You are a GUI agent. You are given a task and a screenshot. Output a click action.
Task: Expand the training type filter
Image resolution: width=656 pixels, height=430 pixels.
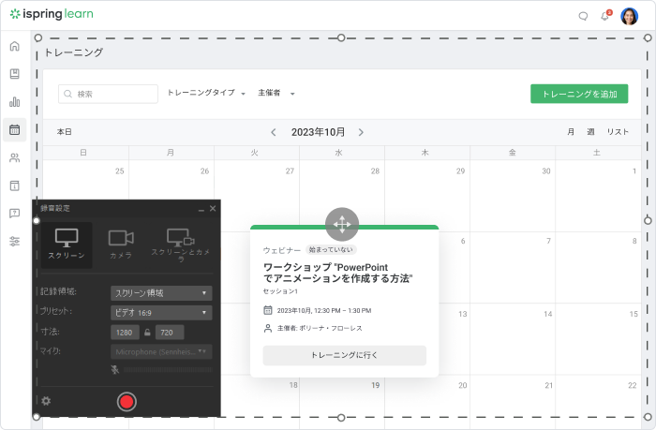pos(206,93)
